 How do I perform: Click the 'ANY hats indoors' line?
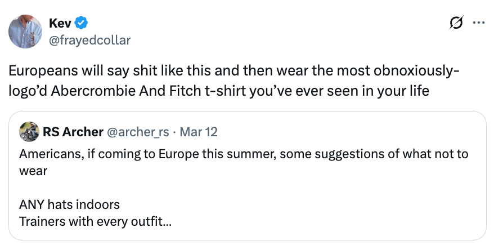69,204
